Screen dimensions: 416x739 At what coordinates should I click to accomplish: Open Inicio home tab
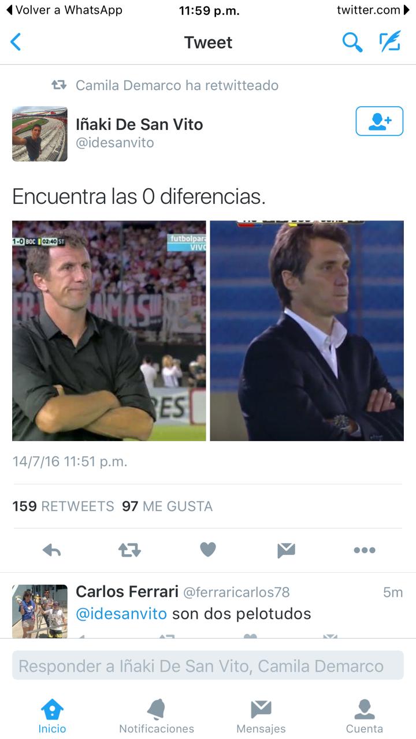click(52, 716)
